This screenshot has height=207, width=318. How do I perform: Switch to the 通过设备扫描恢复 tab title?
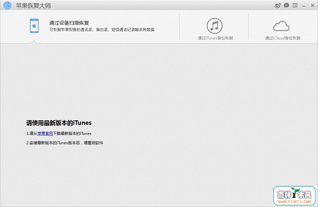(x=69, y=23)
